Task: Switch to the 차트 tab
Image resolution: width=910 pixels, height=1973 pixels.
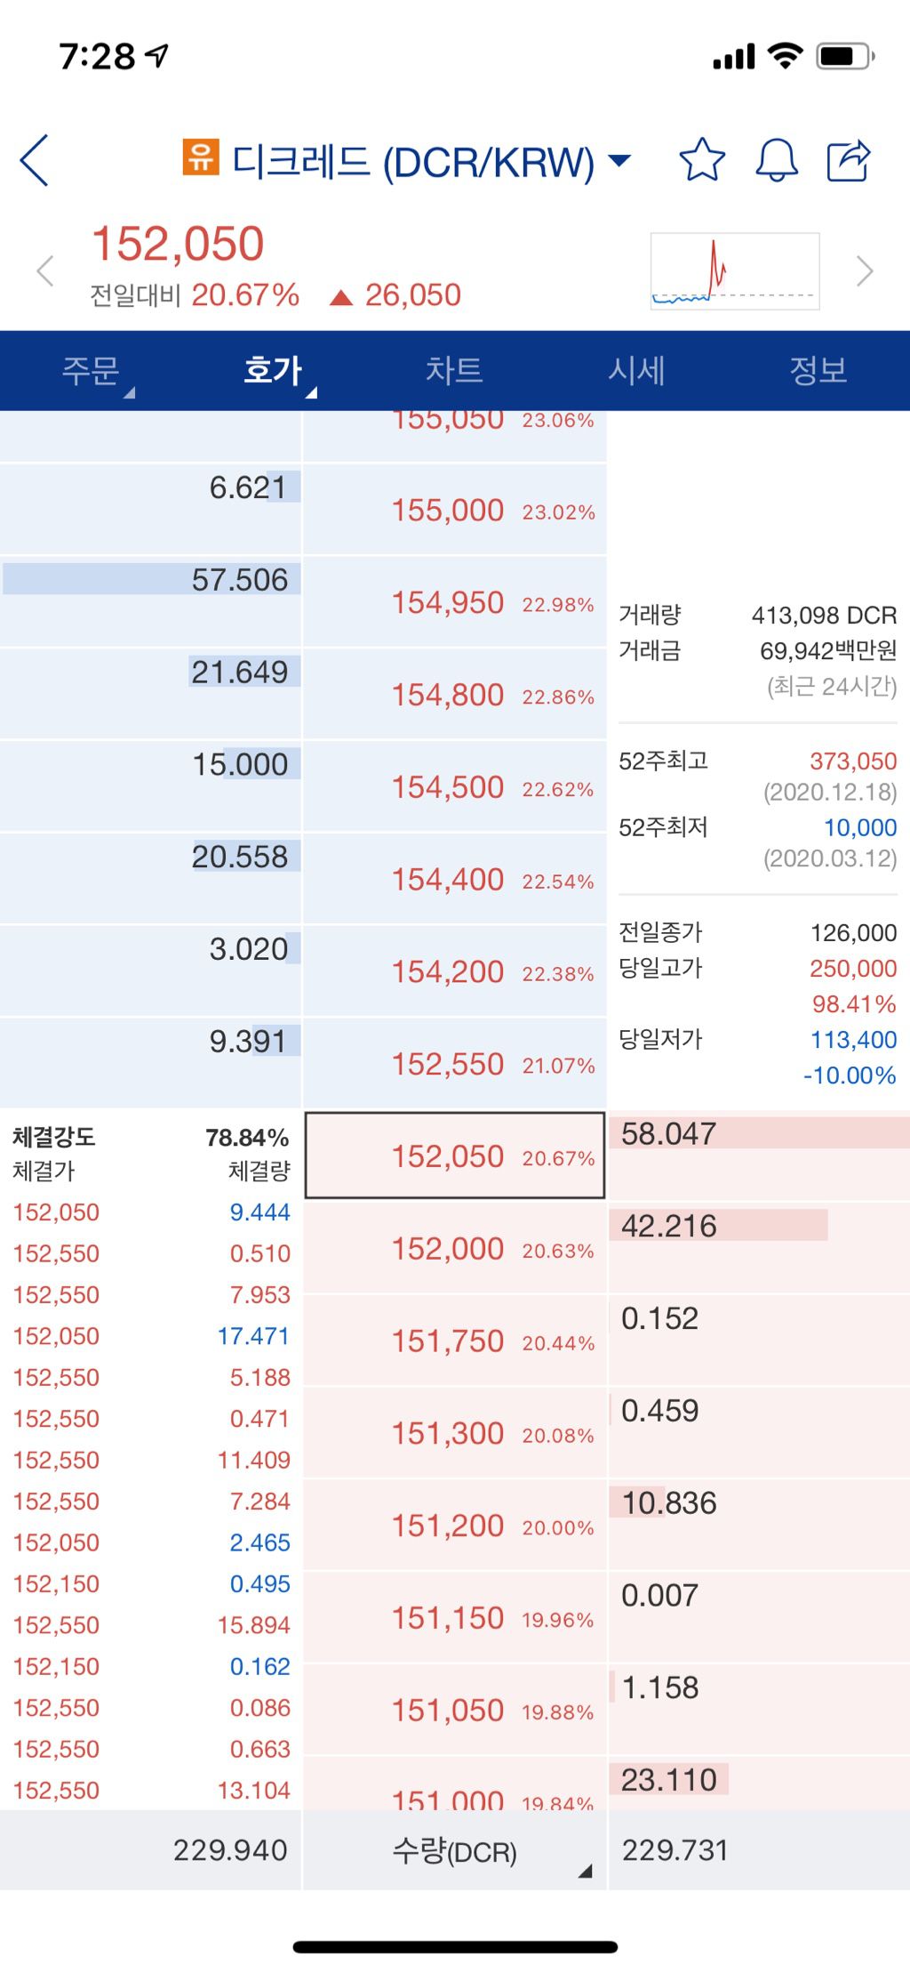Action: coord(454,372)
